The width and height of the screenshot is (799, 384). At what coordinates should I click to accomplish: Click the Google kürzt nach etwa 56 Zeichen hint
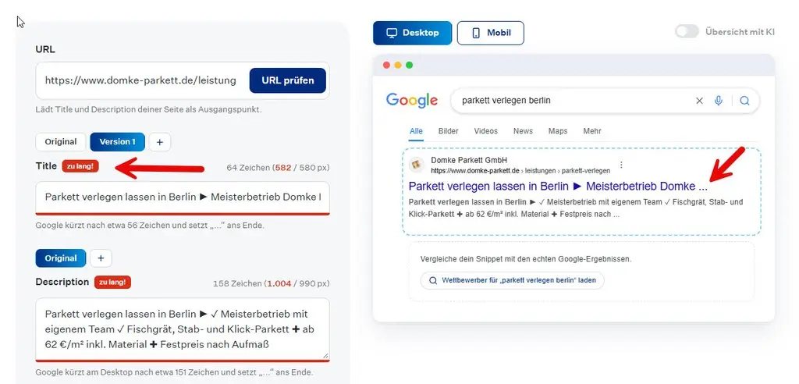click(x=150, y=225)
